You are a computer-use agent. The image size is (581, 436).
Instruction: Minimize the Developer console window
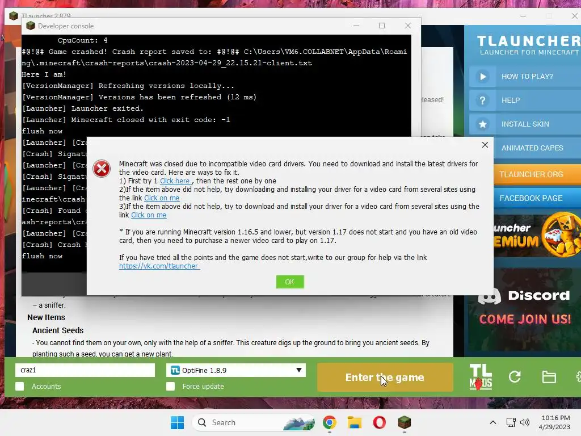point(356,26)
